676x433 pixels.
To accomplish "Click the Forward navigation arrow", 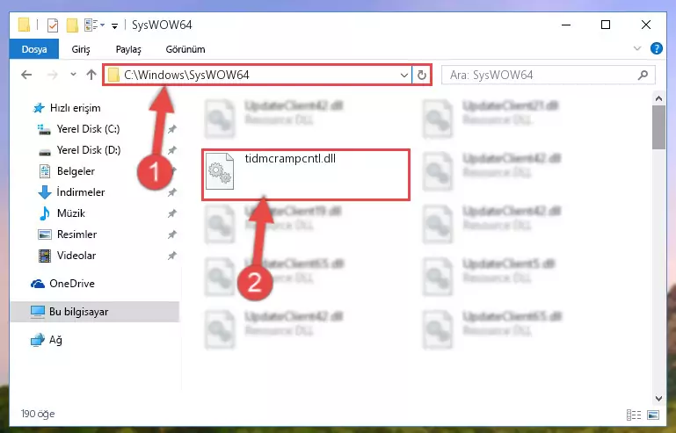I will point(52,75).
